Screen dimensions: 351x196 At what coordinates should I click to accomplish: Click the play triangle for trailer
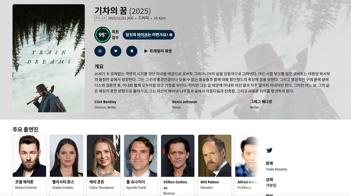coord(146,51)
